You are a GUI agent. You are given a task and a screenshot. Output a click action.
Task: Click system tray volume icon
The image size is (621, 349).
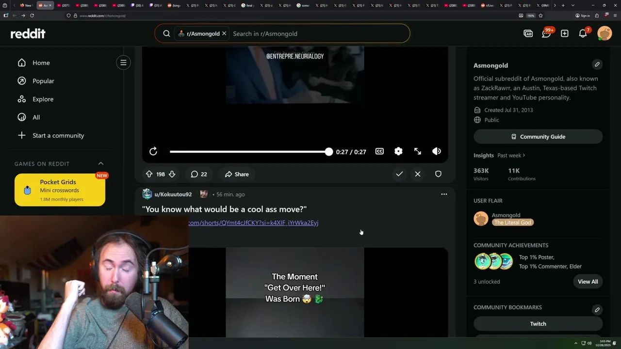click(589, 343)
